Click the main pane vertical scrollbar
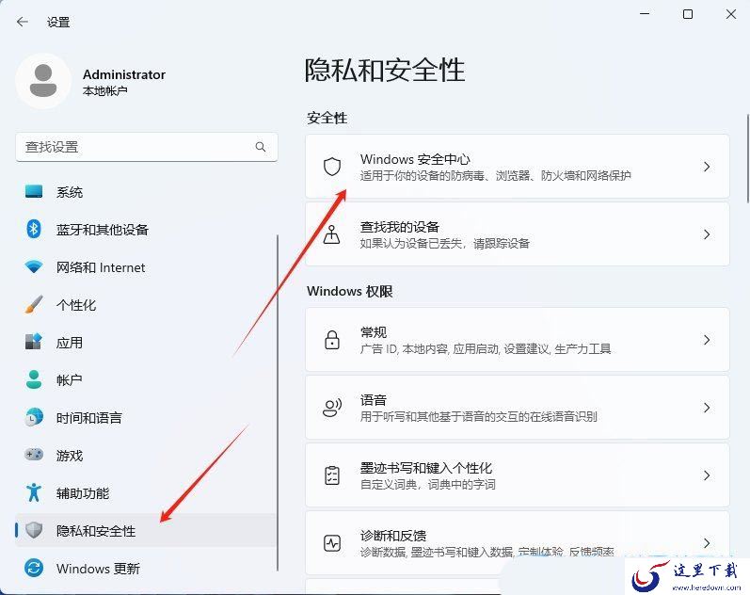This screenshot has width=750, height=595. click(747, 158)
